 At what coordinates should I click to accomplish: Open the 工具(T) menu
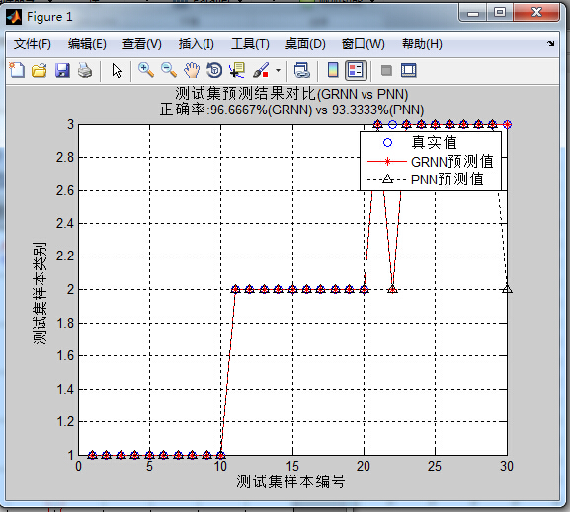pyautogui.click(x=250, y=44)
